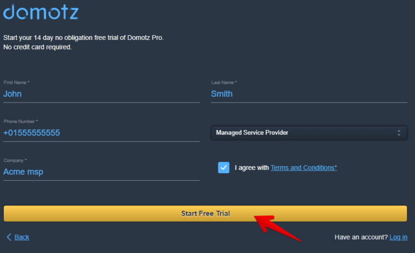Image resolution: width=415 pixels, height=253 pixels.
Task: Click the Company label
Action: click(x=15, y=161)
